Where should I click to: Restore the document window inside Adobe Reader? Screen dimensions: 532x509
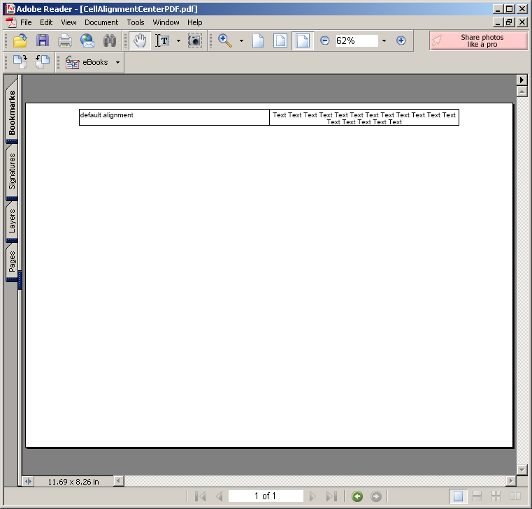click(509, 22)
